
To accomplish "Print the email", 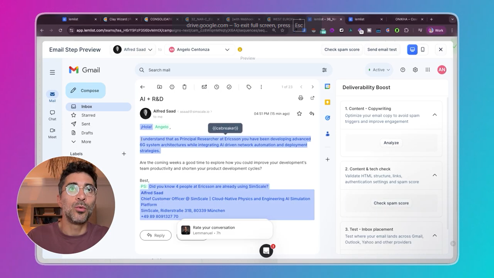I will (x=301, y=98).
